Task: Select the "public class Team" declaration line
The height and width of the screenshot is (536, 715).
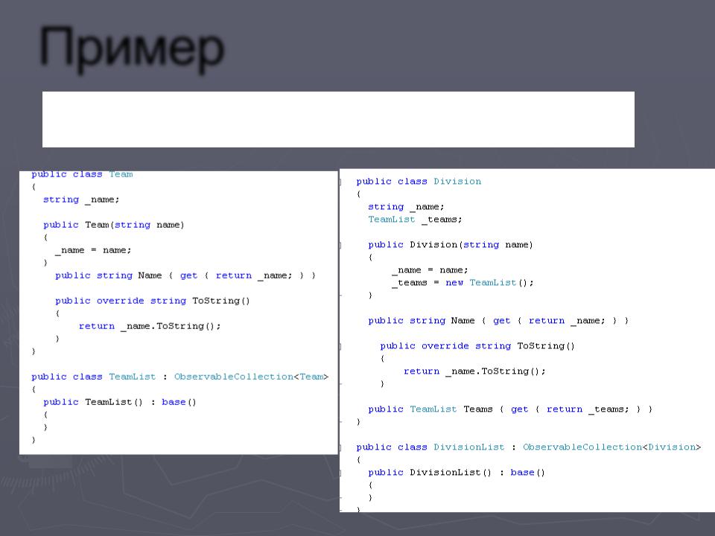Action: [82, 174]
